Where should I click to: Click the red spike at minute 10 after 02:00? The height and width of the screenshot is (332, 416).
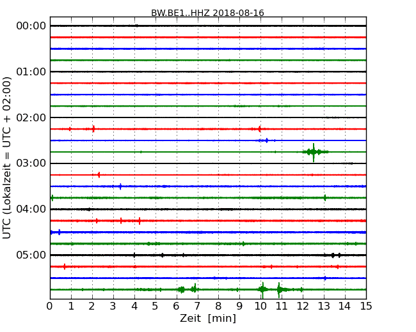[259, 129]
